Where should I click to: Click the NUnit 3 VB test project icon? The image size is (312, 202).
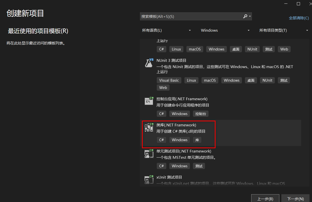pyautogui.click(x=149, y=63)
